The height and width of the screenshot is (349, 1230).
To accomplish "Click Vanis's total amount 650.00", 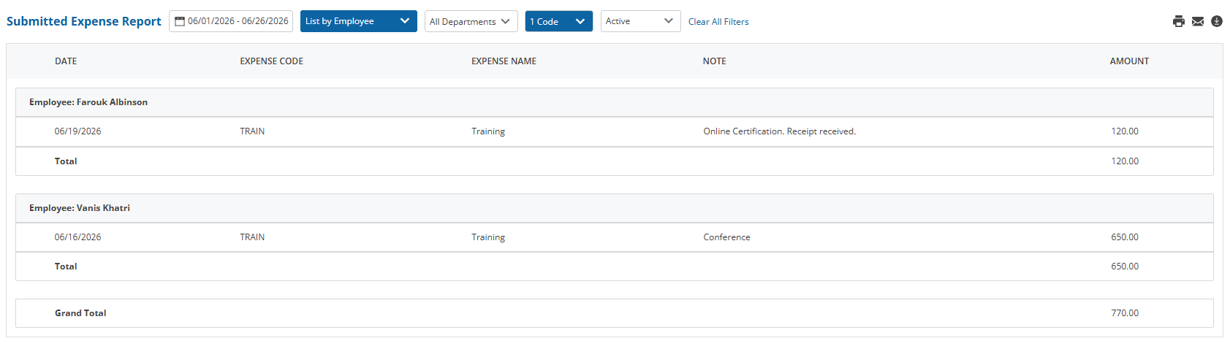I will click(1125, 266).
